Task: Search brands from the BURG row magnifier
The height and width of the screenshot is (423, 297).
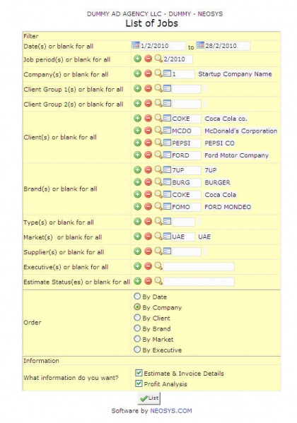Action: click(x=158, y=181)
